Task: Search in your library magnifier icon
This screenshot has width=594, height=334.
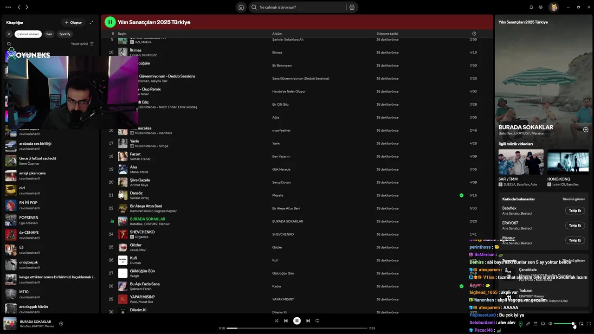Action: point(9,44)
